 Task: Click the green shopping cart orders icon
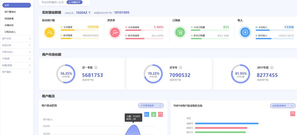[x=180, y=32]
